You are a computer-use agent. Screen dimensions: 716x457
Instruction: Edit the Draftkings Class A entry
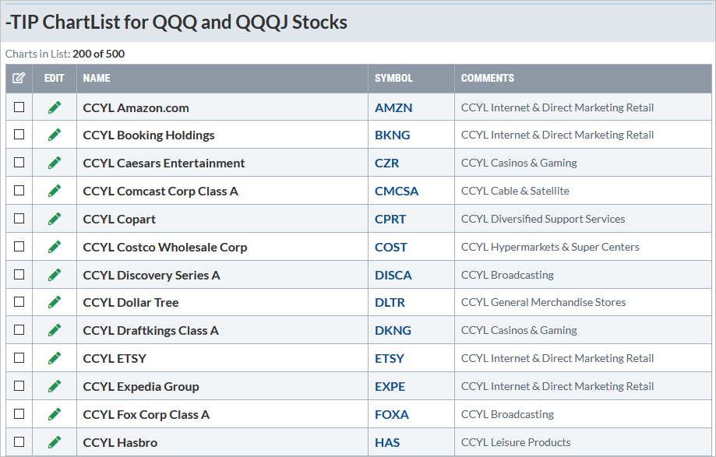point(55,330)
